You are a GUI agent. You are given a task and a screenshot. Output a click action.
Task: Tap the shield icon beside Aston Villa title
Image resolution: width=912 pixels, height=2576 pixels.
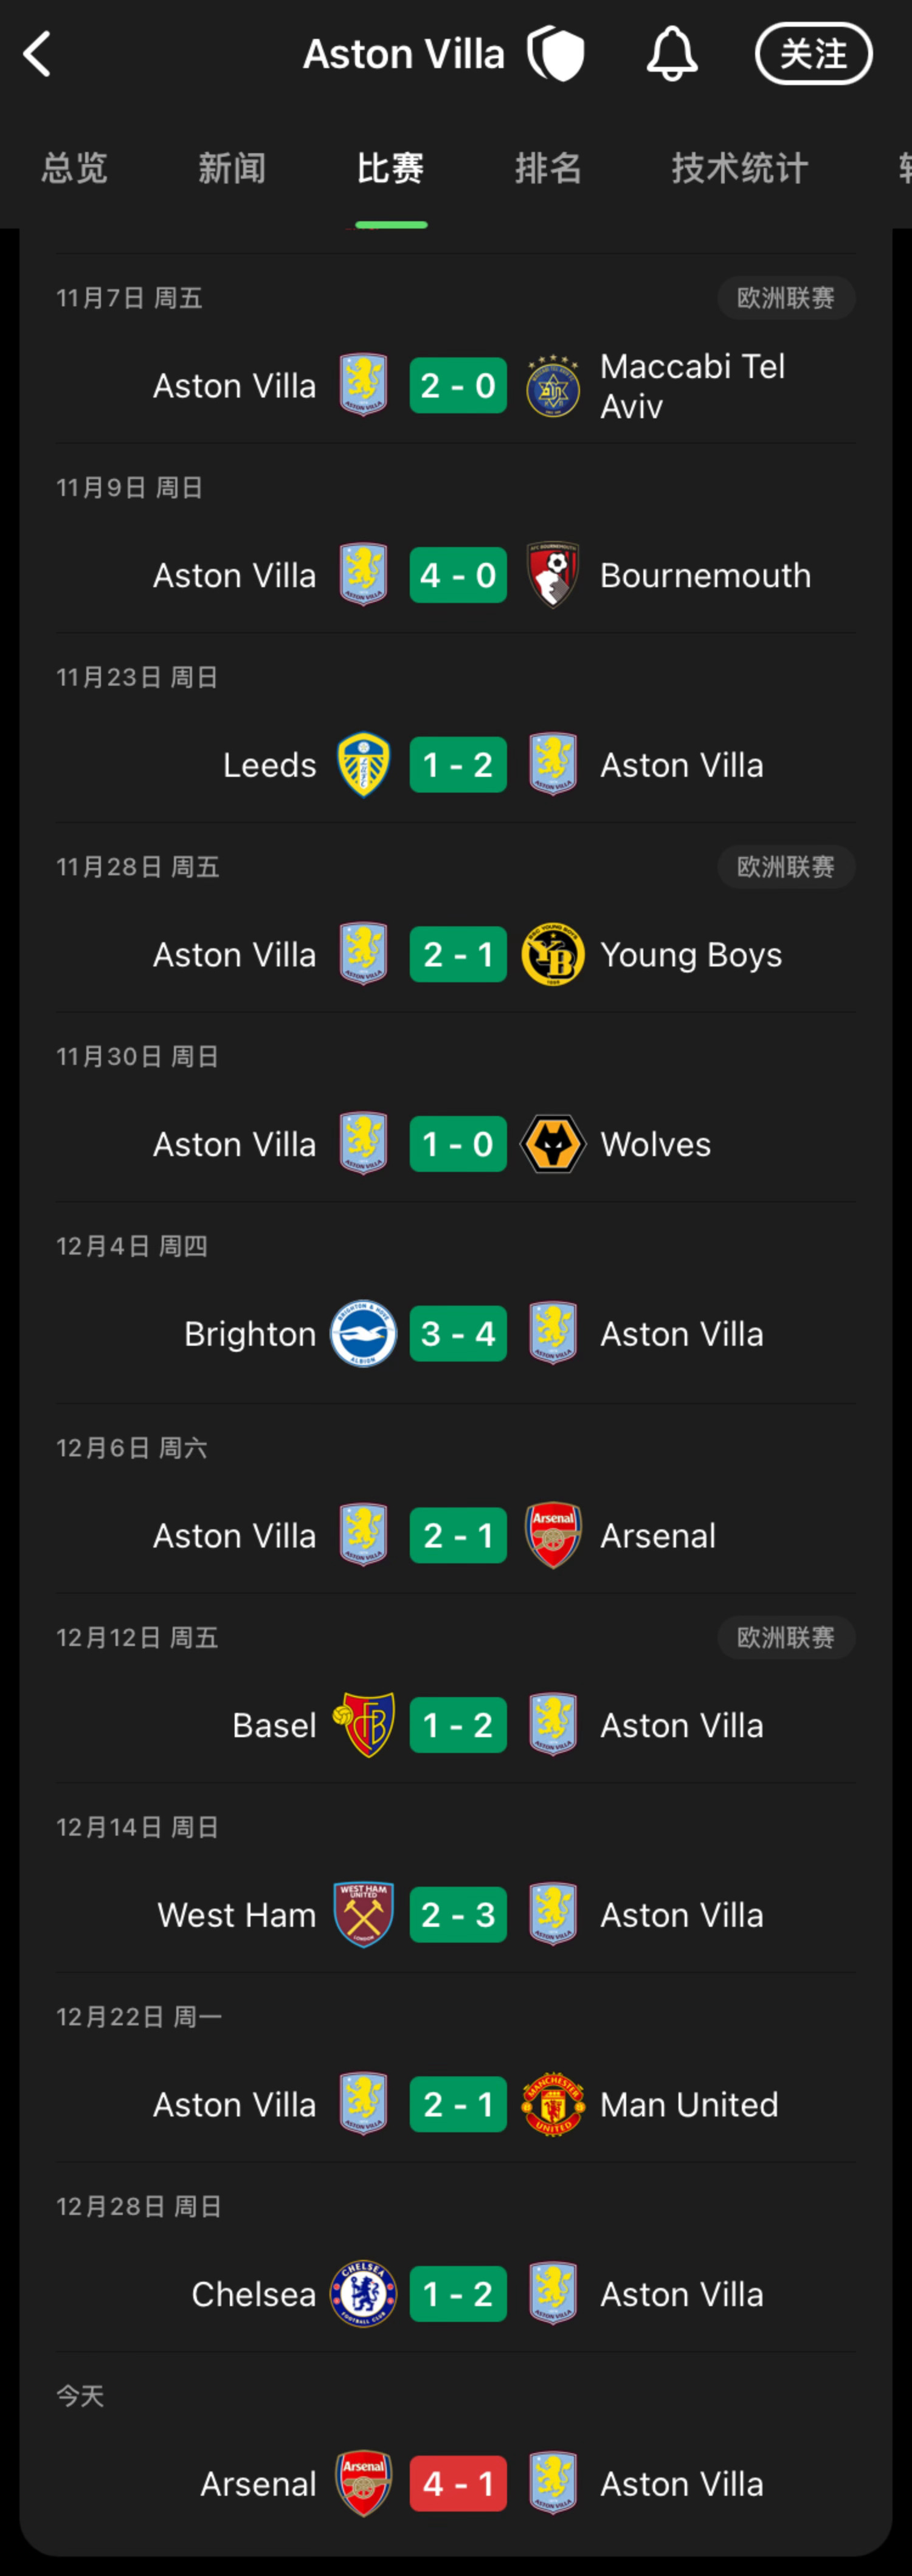(x=557, y=54)
